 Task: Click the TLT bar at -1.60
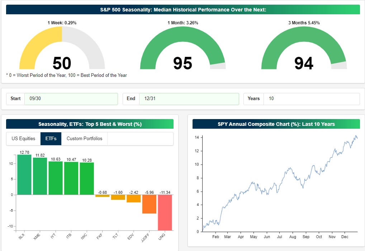(118, 197)
